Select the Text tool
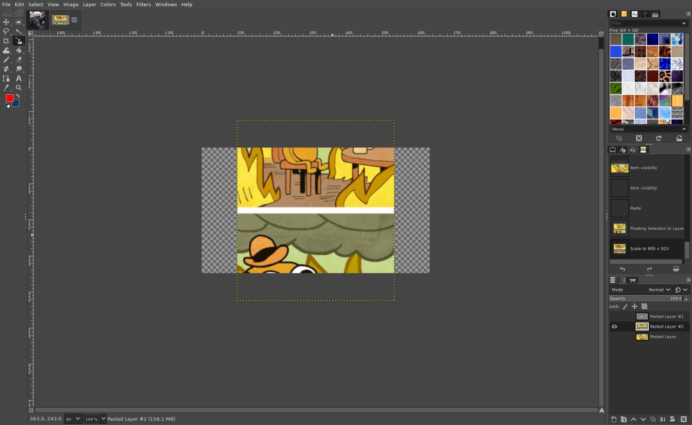Viewport: 692px width, 425px height. pos(19,78)
